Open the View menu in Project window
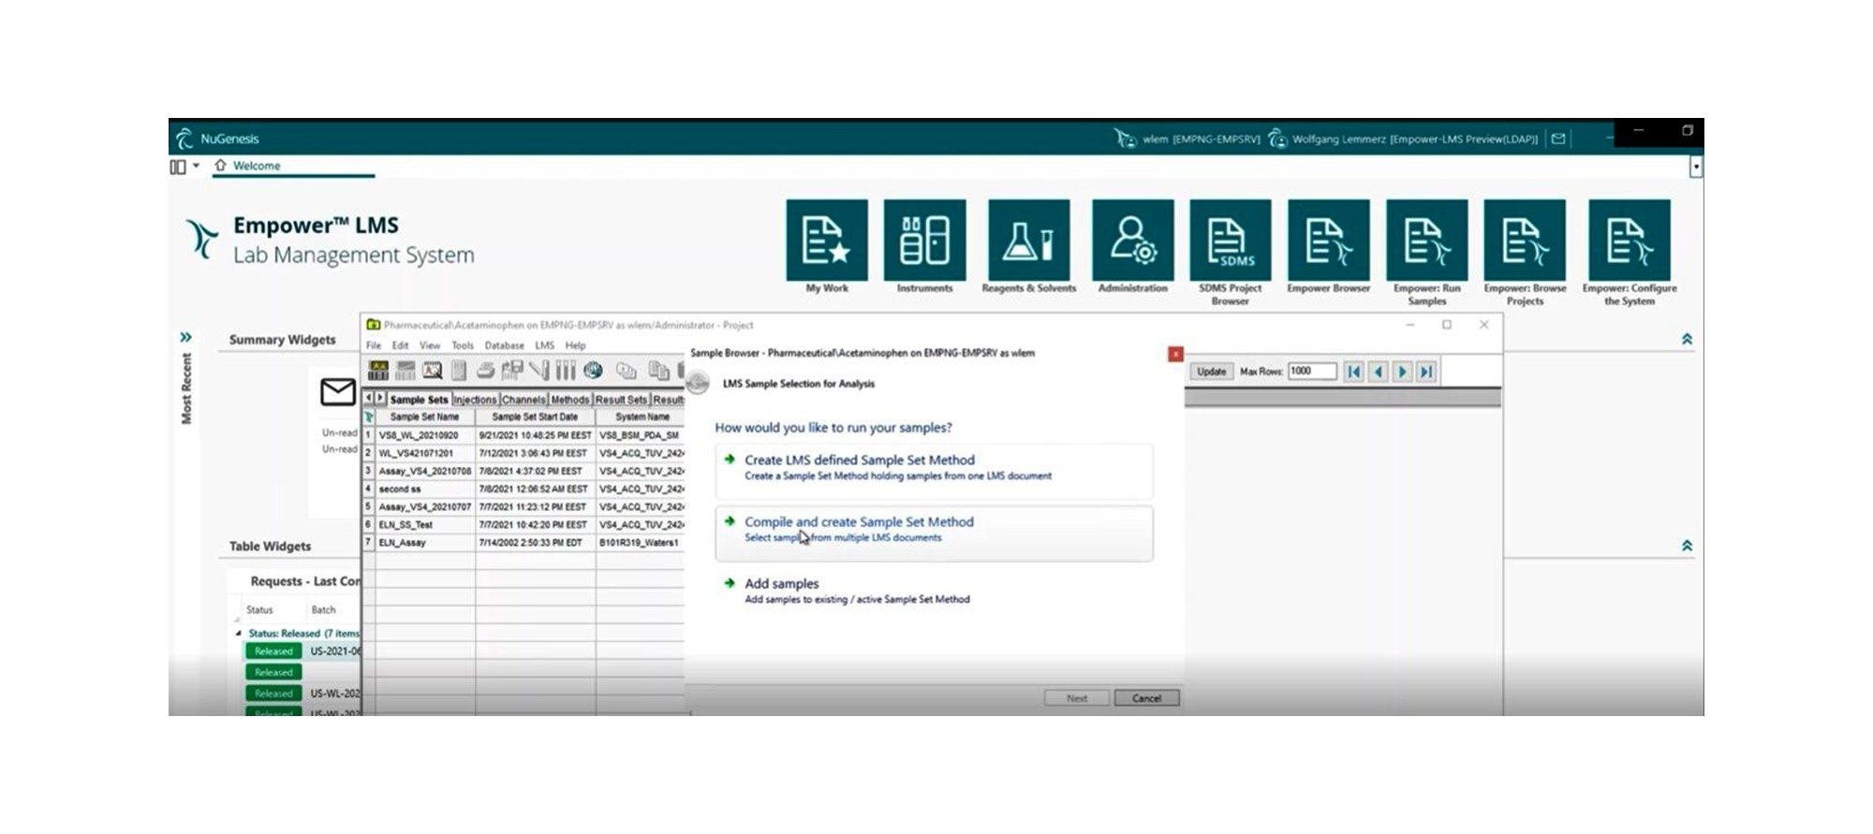1873x834 pixels. coord(430,345)
